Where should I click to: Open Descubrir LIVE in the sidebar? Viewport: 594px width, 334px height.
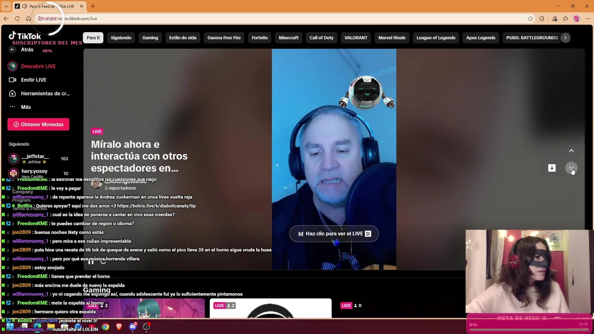point(38,66)
